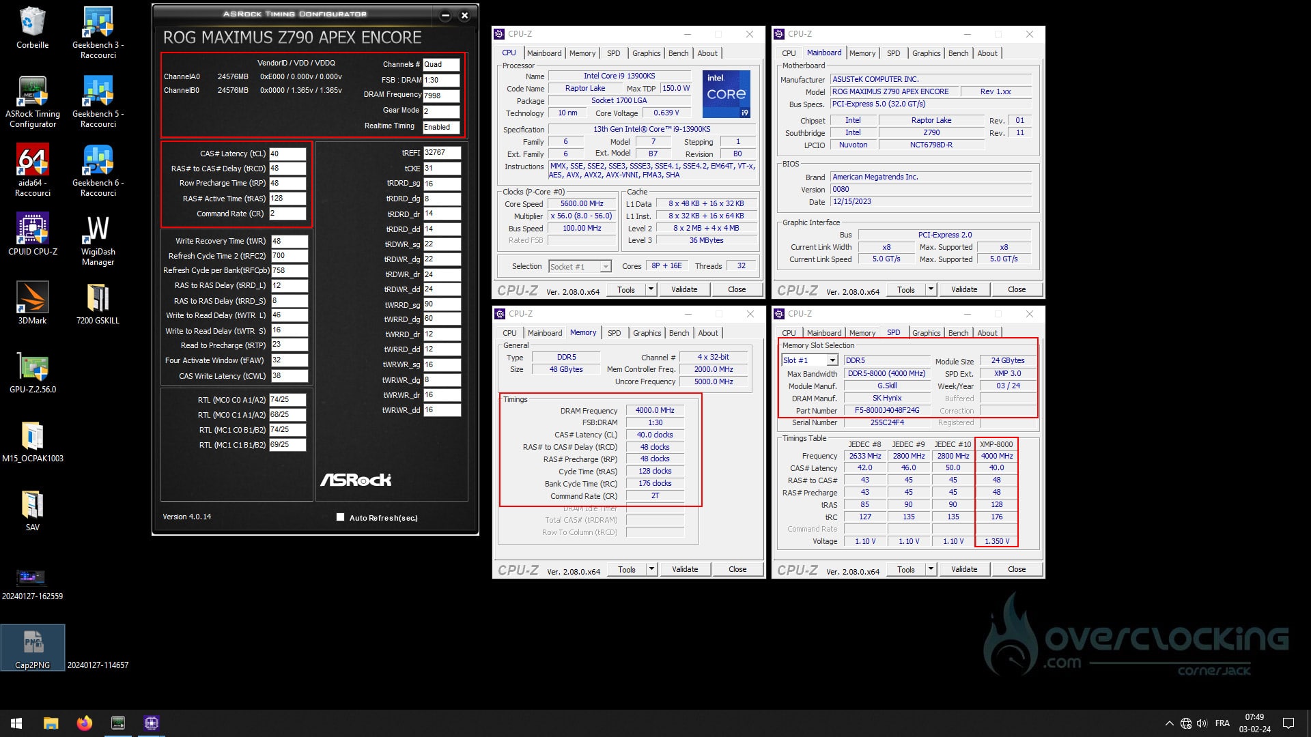Launch Firefox from the taskbar
Screen dimensions: 1311x737
click(85, 723)
